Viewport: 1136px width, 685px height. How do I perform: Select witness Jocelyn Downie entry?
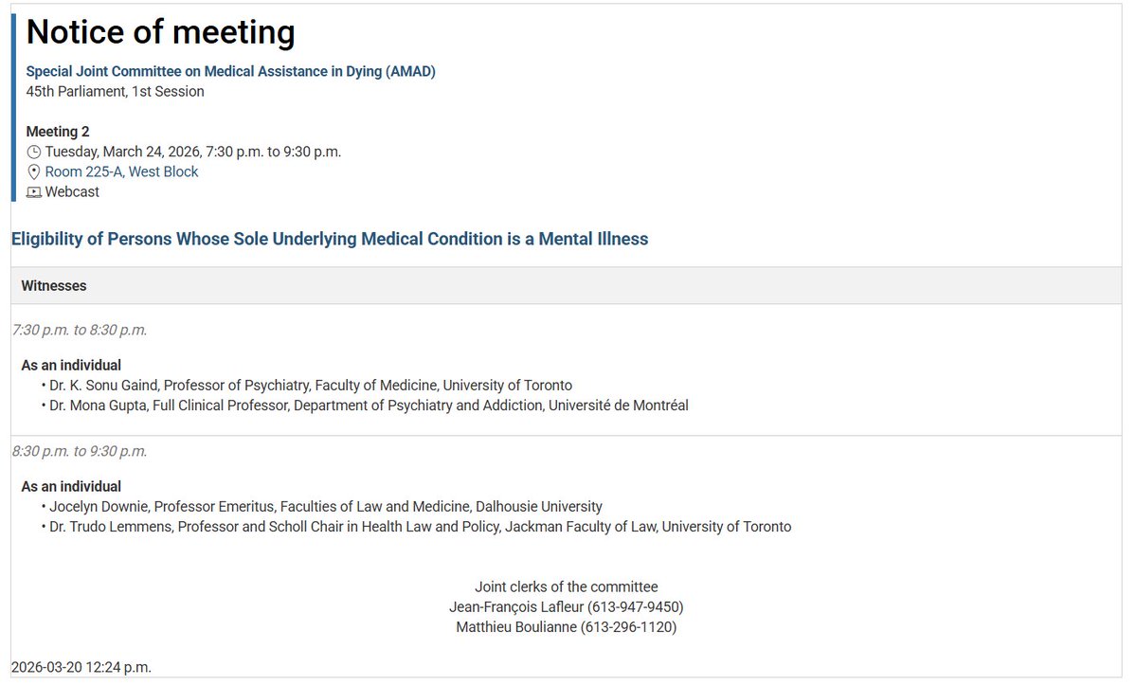pyautogui.click(x=326, y=507)
